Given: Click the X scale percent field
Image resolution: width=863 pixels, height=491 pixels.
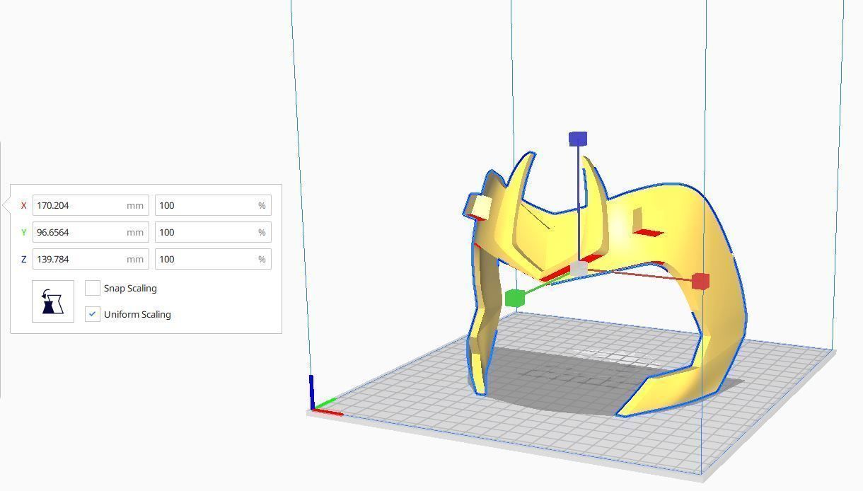Looking at the screenshot, I should coord(213,205).
